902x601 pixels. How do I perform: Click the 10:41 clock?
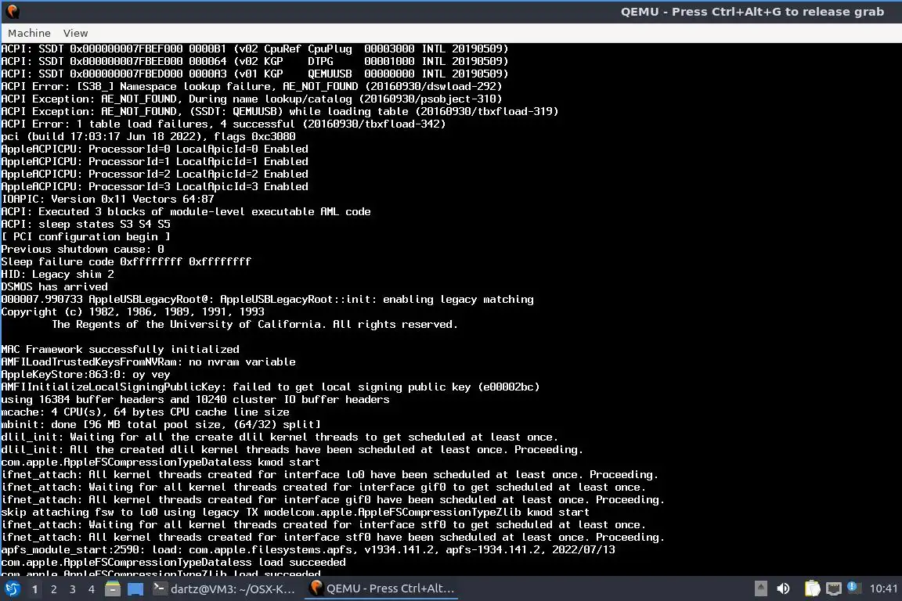[883, 588]
